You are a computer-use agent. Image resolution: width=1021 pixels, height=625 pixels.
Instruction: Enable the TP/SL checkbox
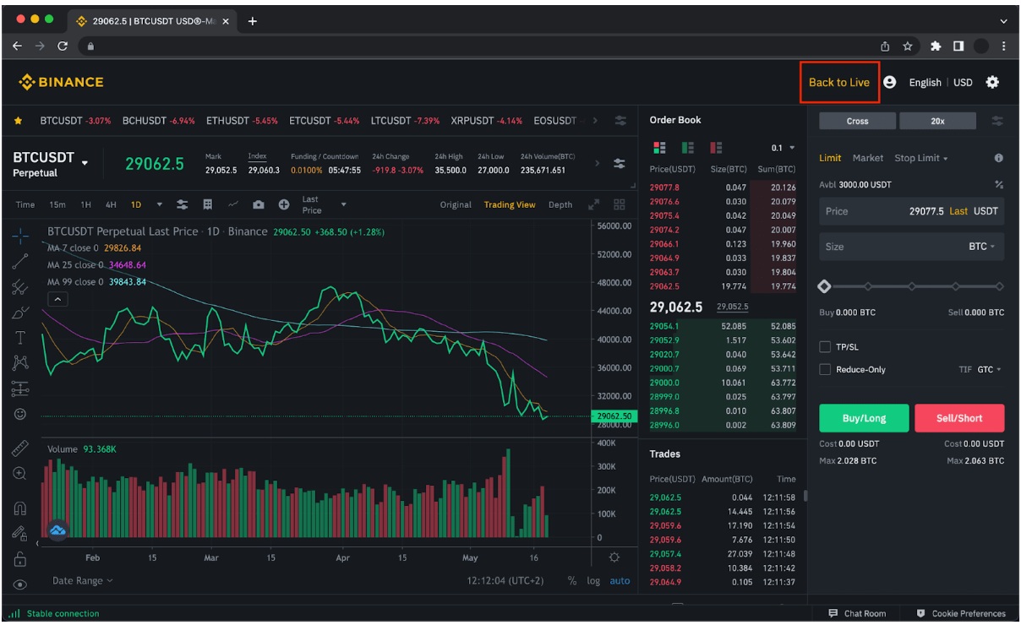pyautogui.click(x=825, y=347)
